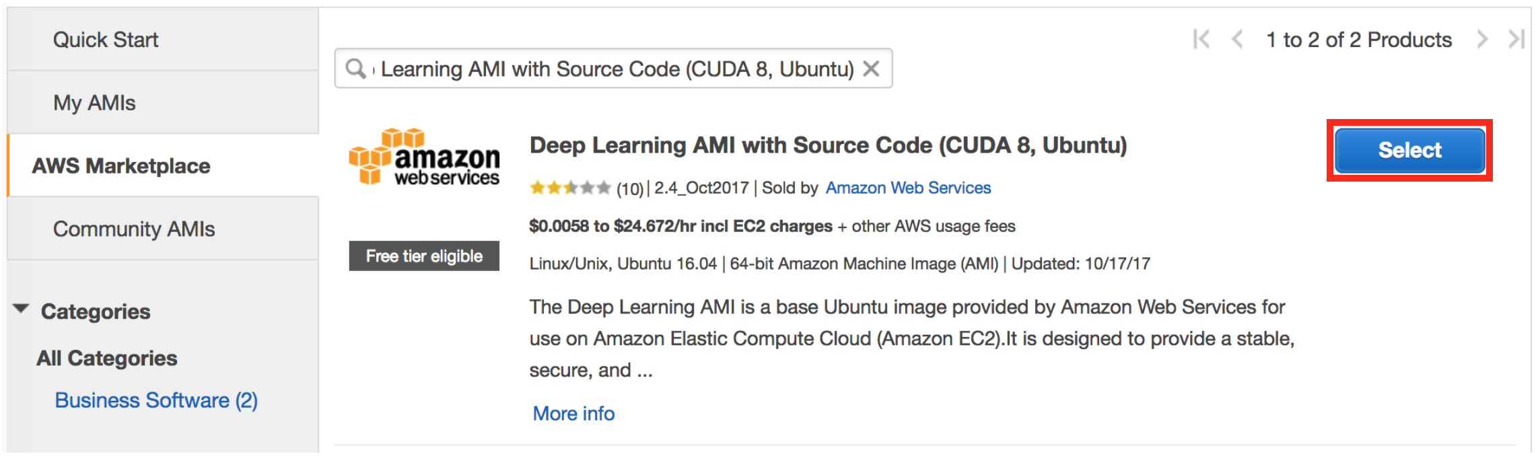
Task: Go to first page of products
Action: tap(1201, 40)
